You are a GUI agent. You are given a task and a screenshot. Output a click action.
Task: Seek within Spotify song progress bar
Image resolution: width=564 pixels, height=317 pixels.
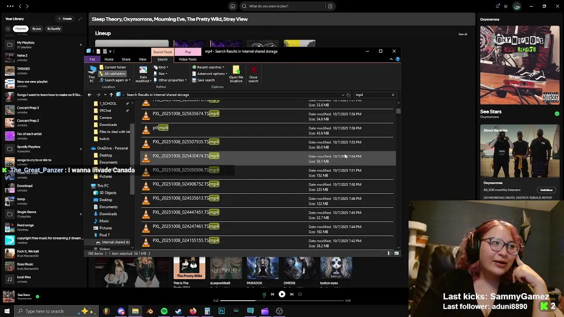pos(282,301)
